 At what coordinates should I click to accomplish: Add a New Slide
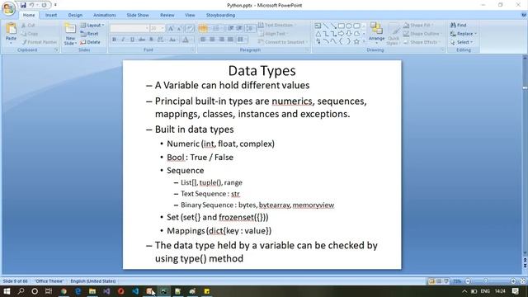point(70,34)
